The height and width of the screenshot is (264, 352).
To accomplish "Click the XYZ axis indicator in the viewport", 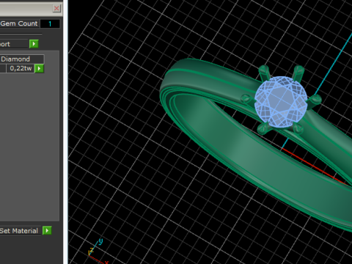I will (98, 252).
